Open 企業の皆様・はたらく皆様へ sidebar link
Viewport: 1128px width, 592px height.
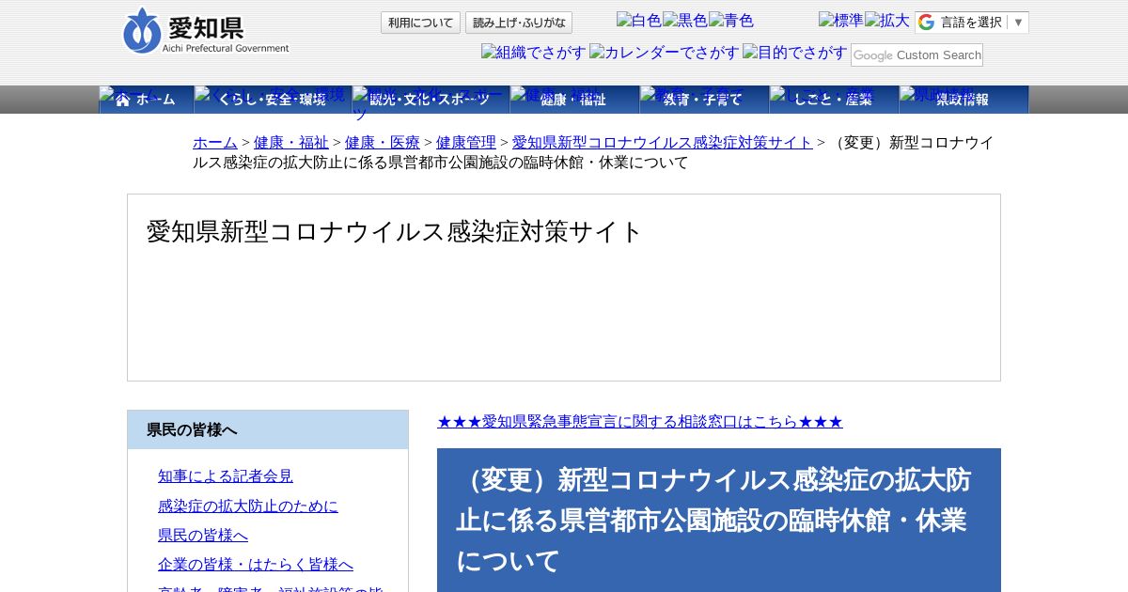[256, 564]
